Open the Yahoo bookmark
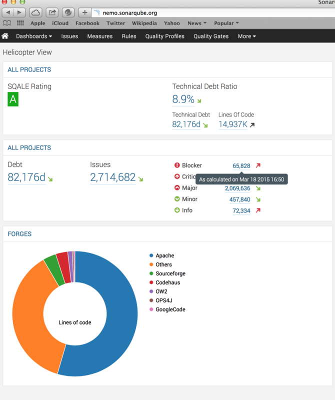 pos(172,23)
